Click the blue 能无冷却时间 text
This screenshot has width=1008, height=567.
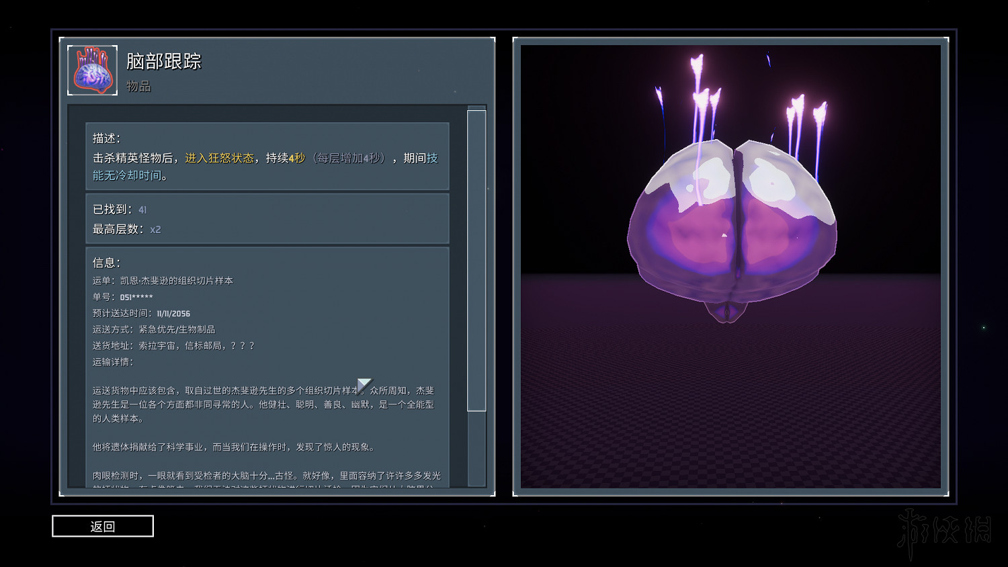coord(128,175)
